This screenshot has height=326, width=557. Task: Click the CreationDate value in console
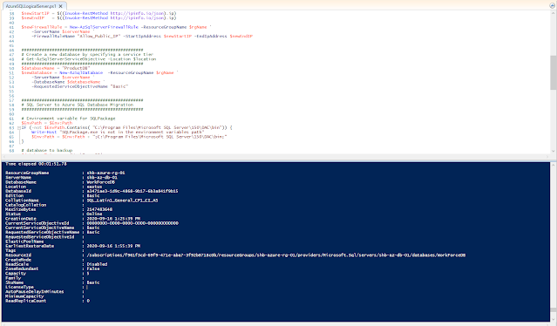pos(113,219)
